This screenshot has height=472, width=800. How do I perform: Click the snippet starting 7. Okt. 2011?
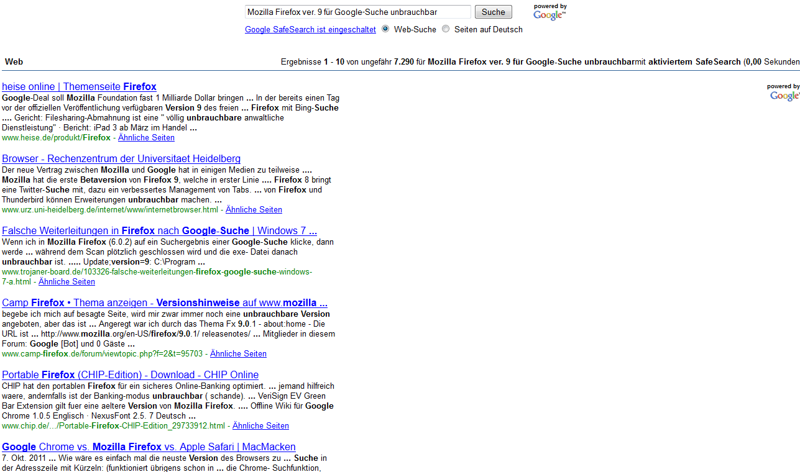165,463
